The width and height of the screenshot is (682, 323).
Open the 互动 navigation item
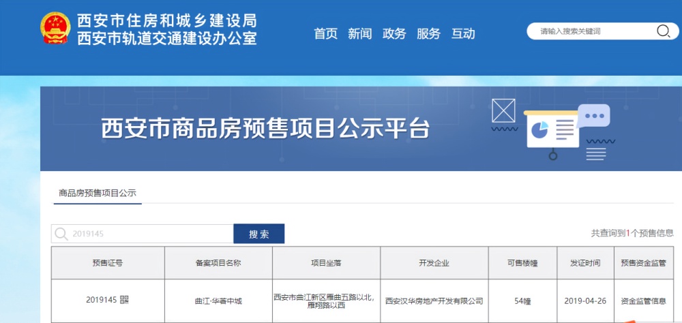463,33
